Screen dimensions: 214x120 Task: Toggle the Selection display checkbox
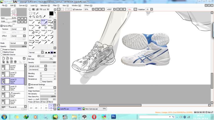point(74,9)
